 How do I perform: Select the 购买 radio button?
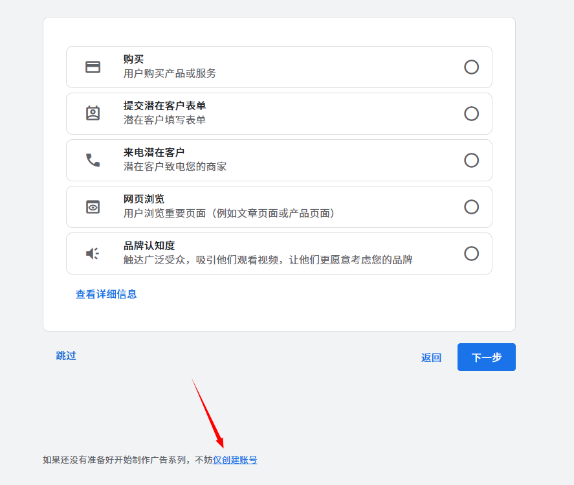pos(471,67)
